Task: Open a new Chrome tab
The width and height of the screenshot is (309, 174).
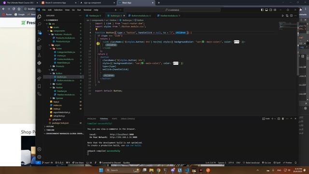Action: click(159, 3)
